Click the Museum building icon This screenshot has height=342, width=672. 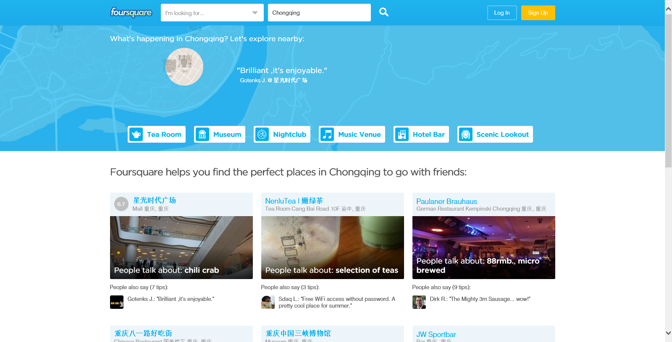tap(202, 134)
